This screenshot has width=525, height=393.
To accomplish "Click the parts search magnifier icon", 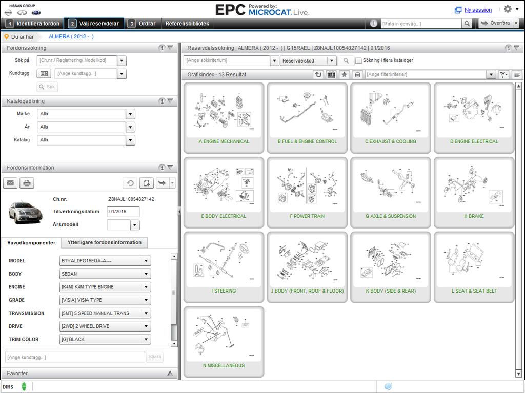I will (346, 60).
